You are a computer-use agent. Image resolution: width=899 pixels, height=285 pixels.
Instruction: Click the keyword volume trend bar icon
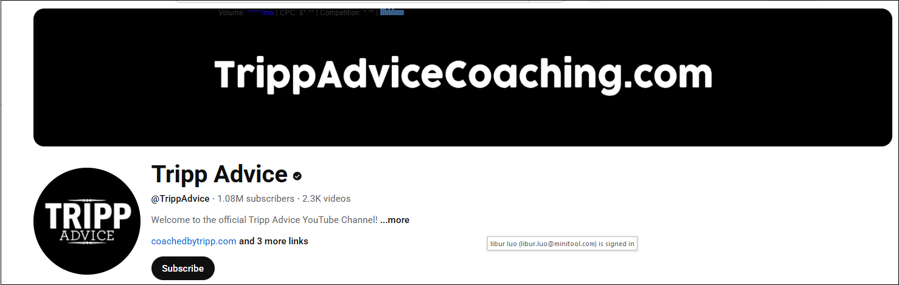[392, 12]
